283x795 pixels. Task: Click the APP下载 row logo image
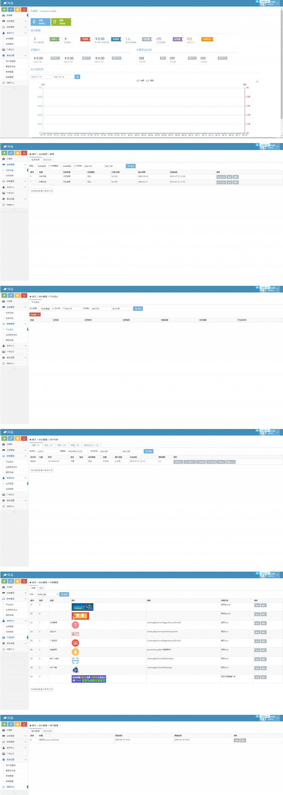75,670
